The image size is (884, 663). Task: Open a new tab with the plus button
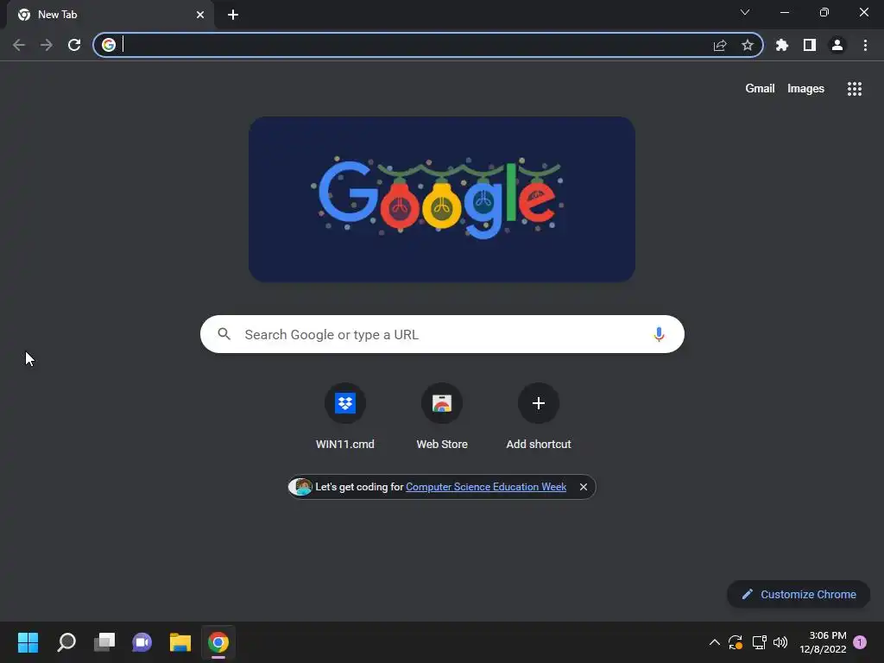[233, 15]
